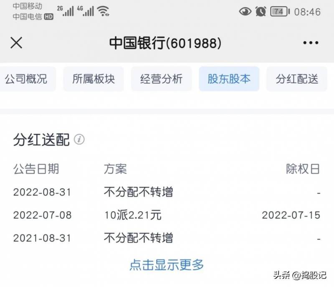Viewport: 334px width, 287px height.
Task: Tap 不分配不转增 in the 2021-08-31 row
Action: pyautogui.click(x=139, y=238)
